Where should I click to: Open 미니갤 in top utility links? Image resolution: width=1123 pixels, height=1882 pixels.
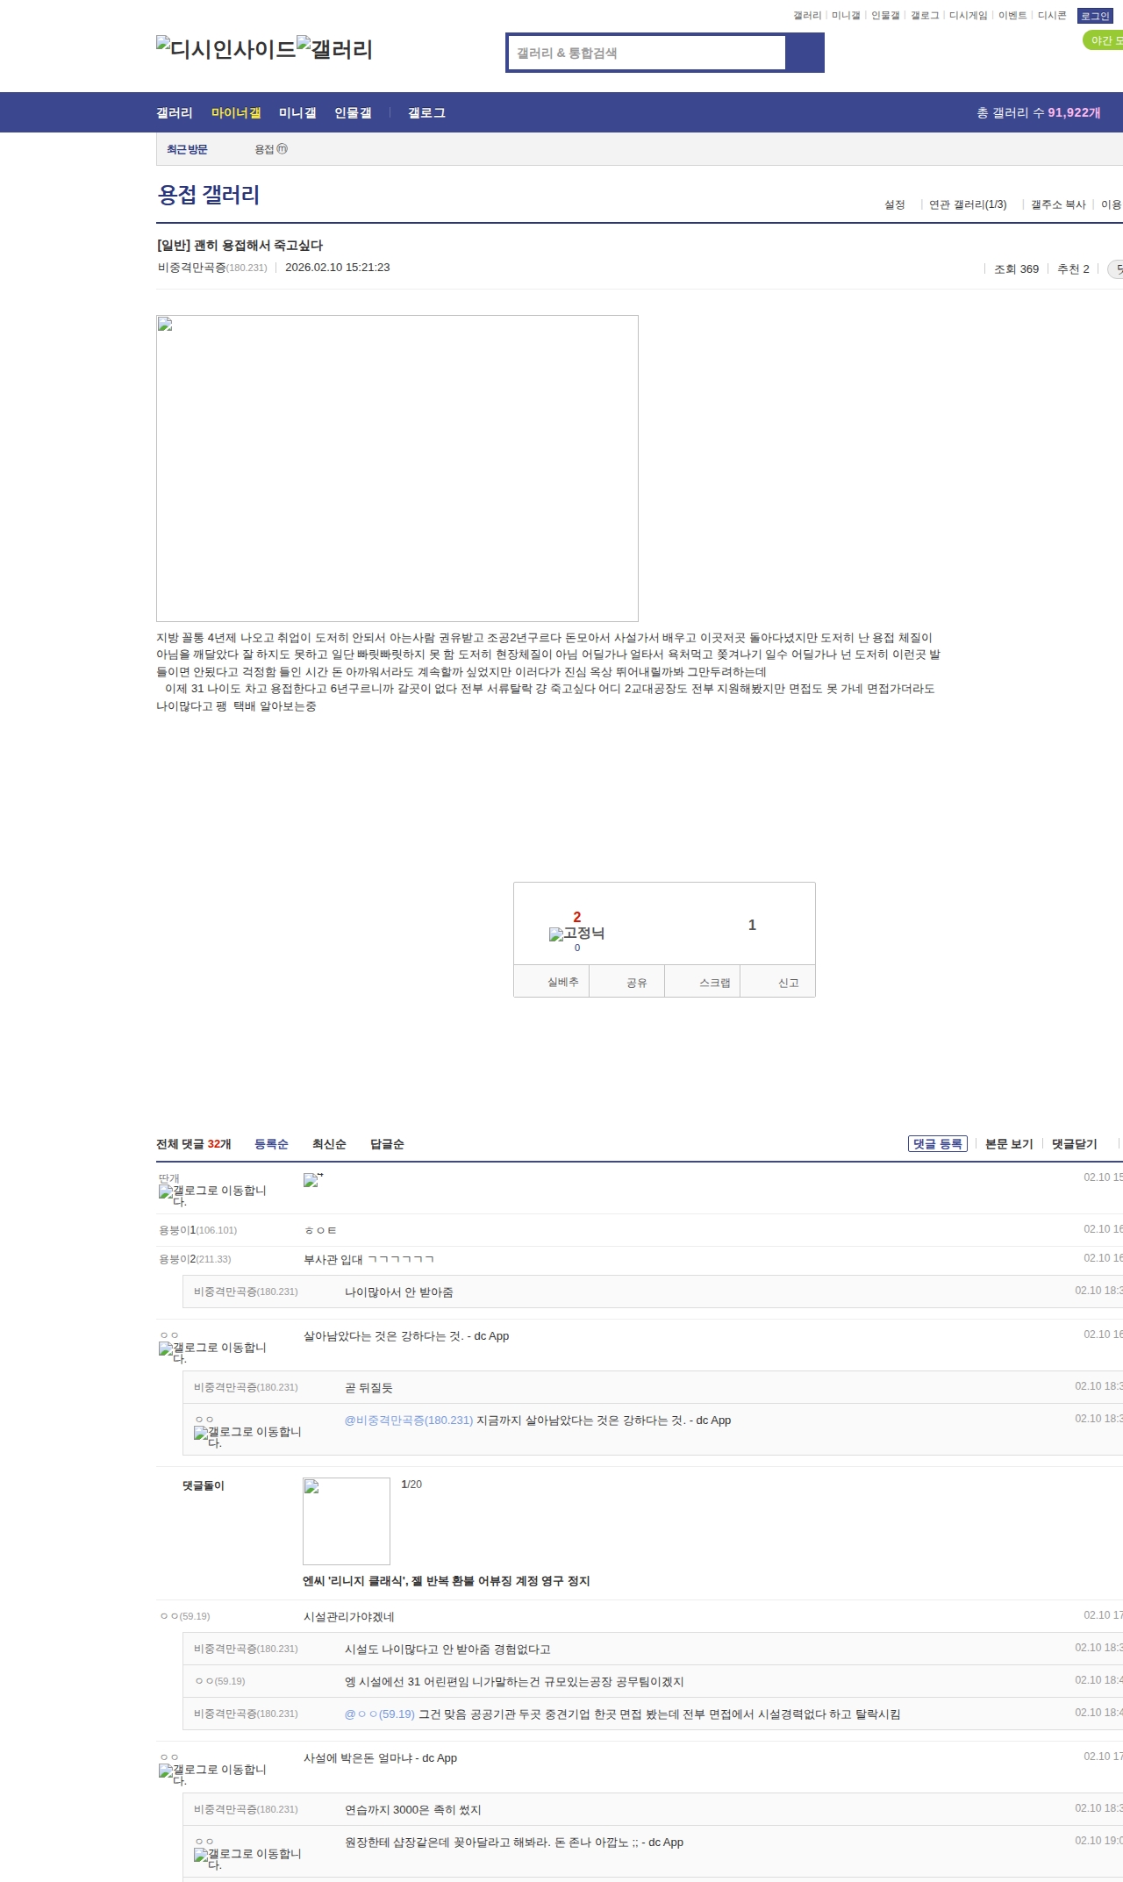(846, 16)
